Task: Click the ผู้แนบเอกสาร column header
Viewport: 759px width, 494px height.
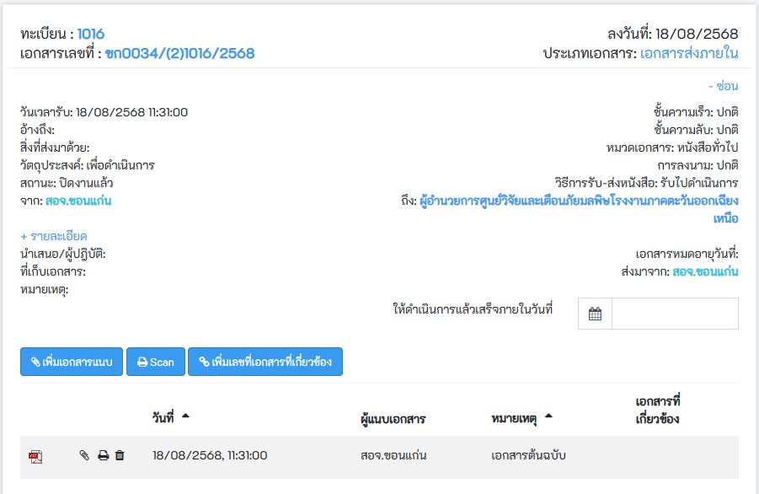Action: (x=393, y=419)
